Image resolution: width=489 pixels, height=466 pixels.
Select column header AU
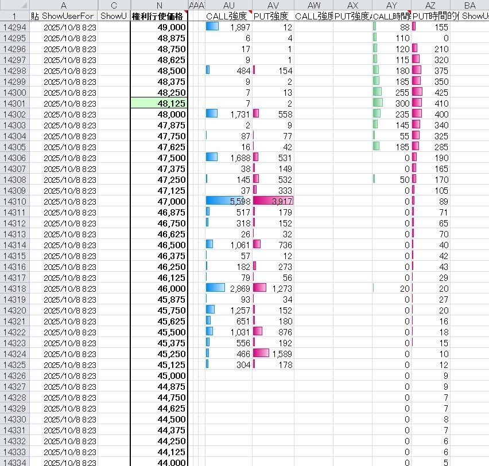pyautogui.click(x=228, y=5)
